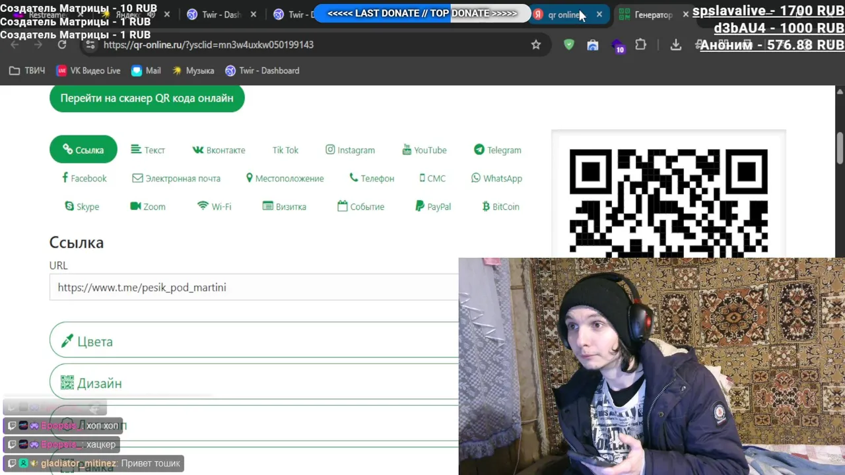Select the Instagram QR type
The width and height of the screenshot is (845, 475).
click(350, 150)
